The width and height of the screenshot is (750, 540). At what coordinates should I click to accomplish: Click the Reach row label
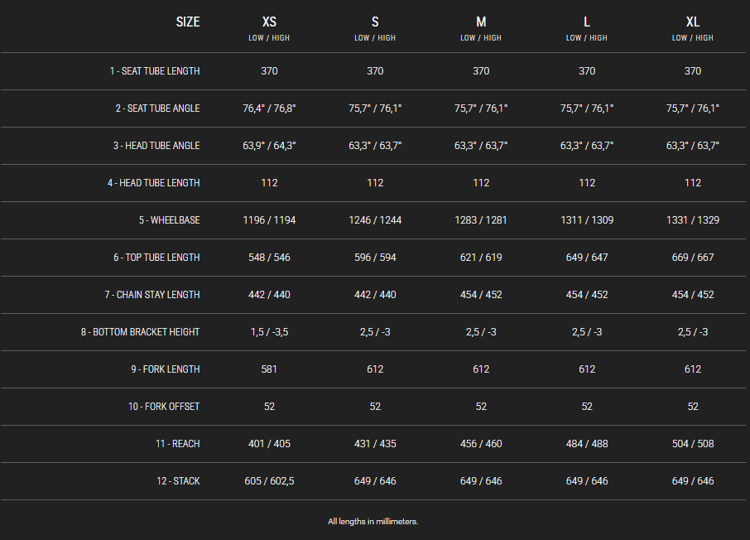[x=177, y=444]
